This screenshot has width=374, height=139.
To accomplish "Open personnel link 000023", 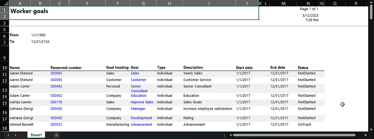I will pos(56,124).
